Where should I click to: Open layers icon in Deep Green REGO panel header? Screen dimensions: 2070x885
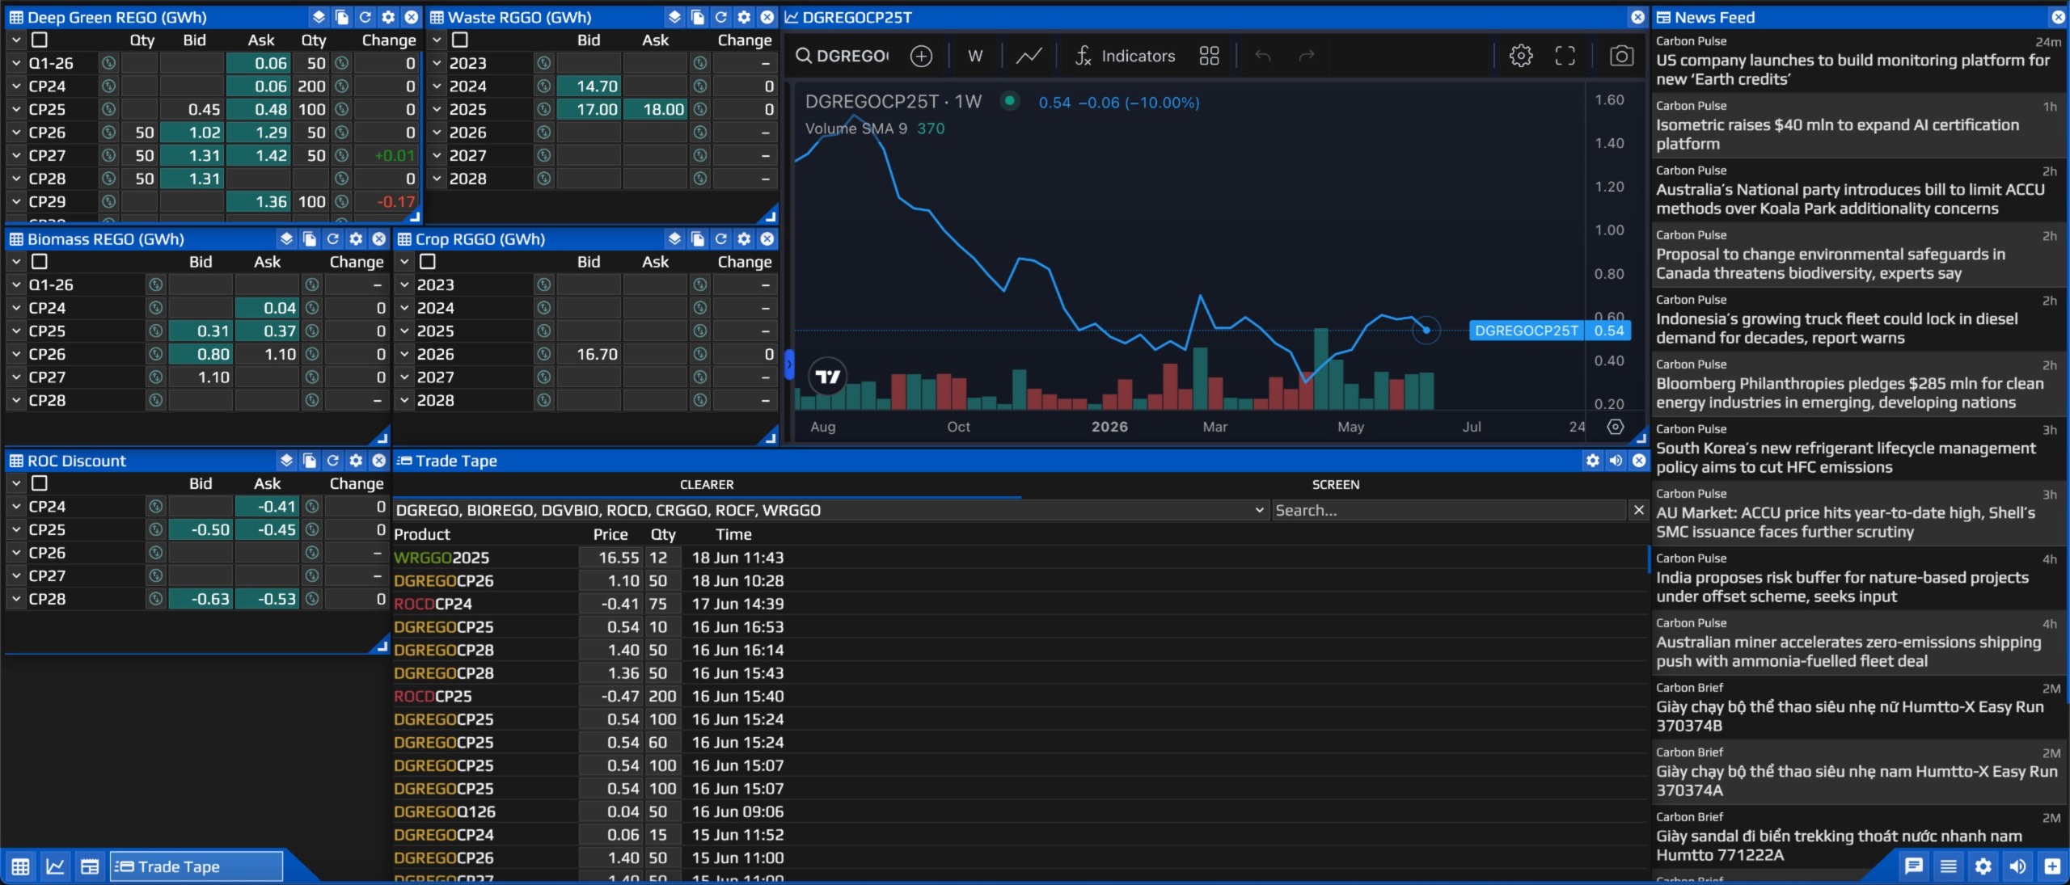(319, 17)
